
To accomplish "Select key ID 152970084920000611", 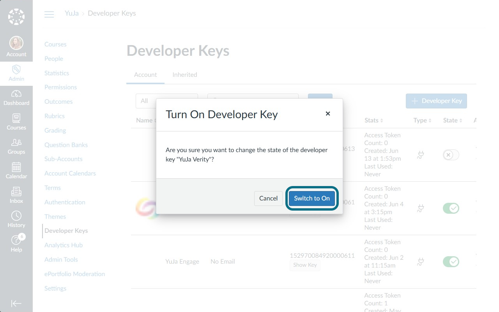I will [322, 255].
